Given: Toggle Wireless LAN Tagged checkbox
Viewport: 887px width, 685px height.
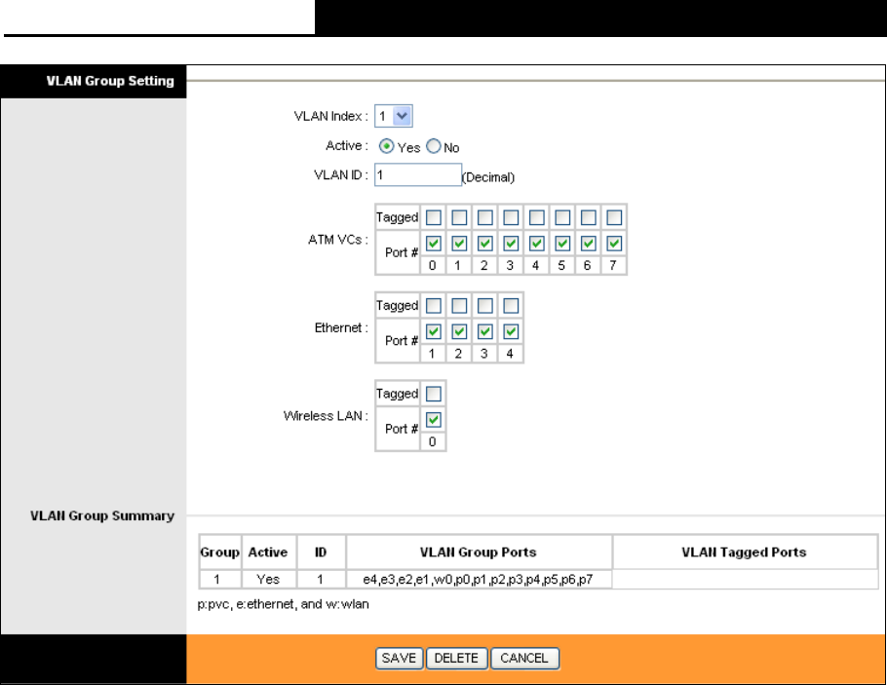Looking at the screenshot, I should tap(434, 394).
